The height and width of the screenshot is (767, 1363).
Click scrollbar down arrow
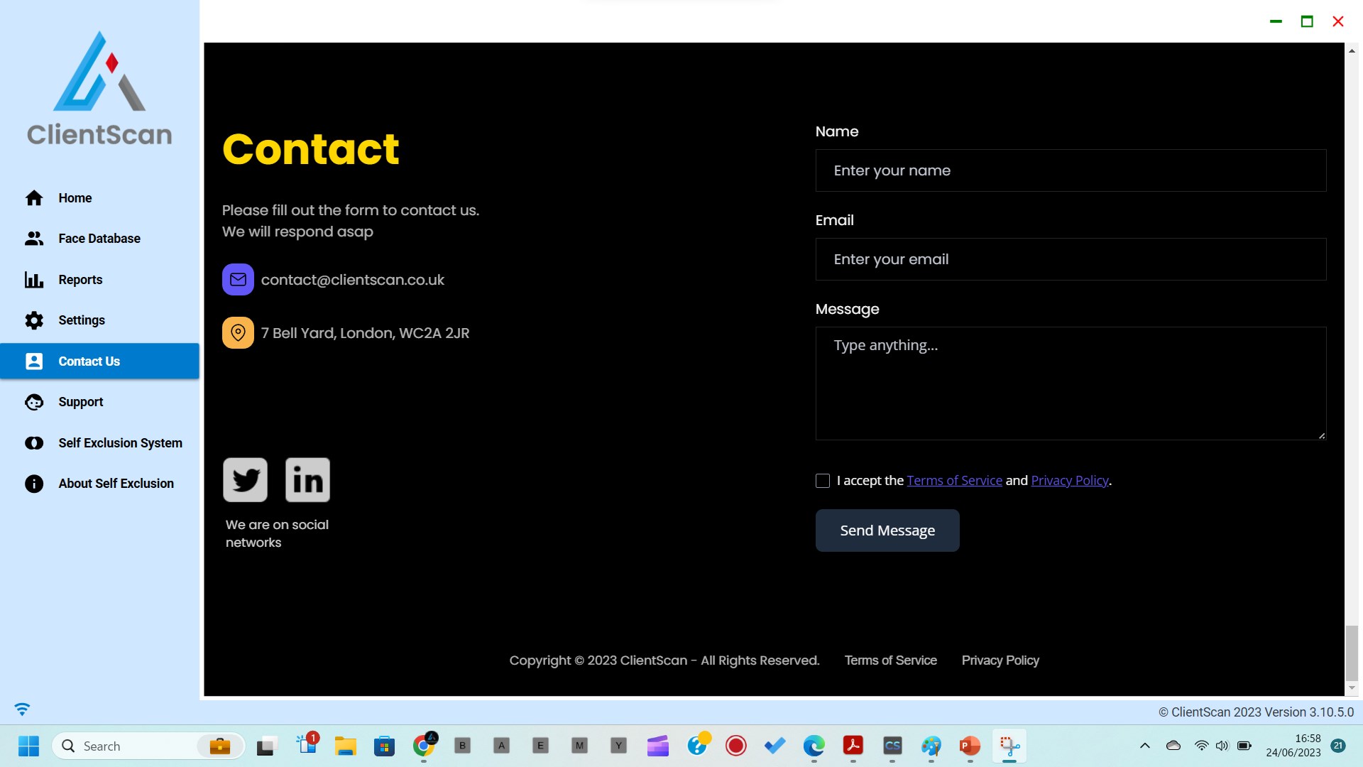[x=1352, y=688]
